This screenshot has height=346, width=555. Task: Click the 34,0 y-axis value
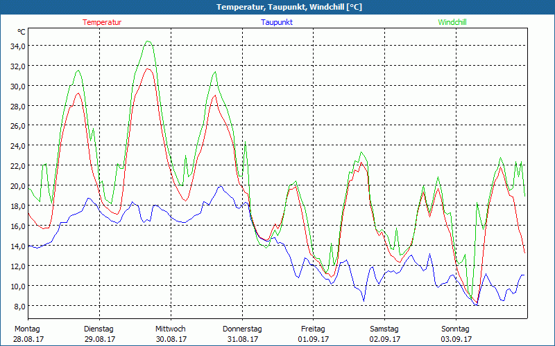pyautogui.click(x=17, y=46)
